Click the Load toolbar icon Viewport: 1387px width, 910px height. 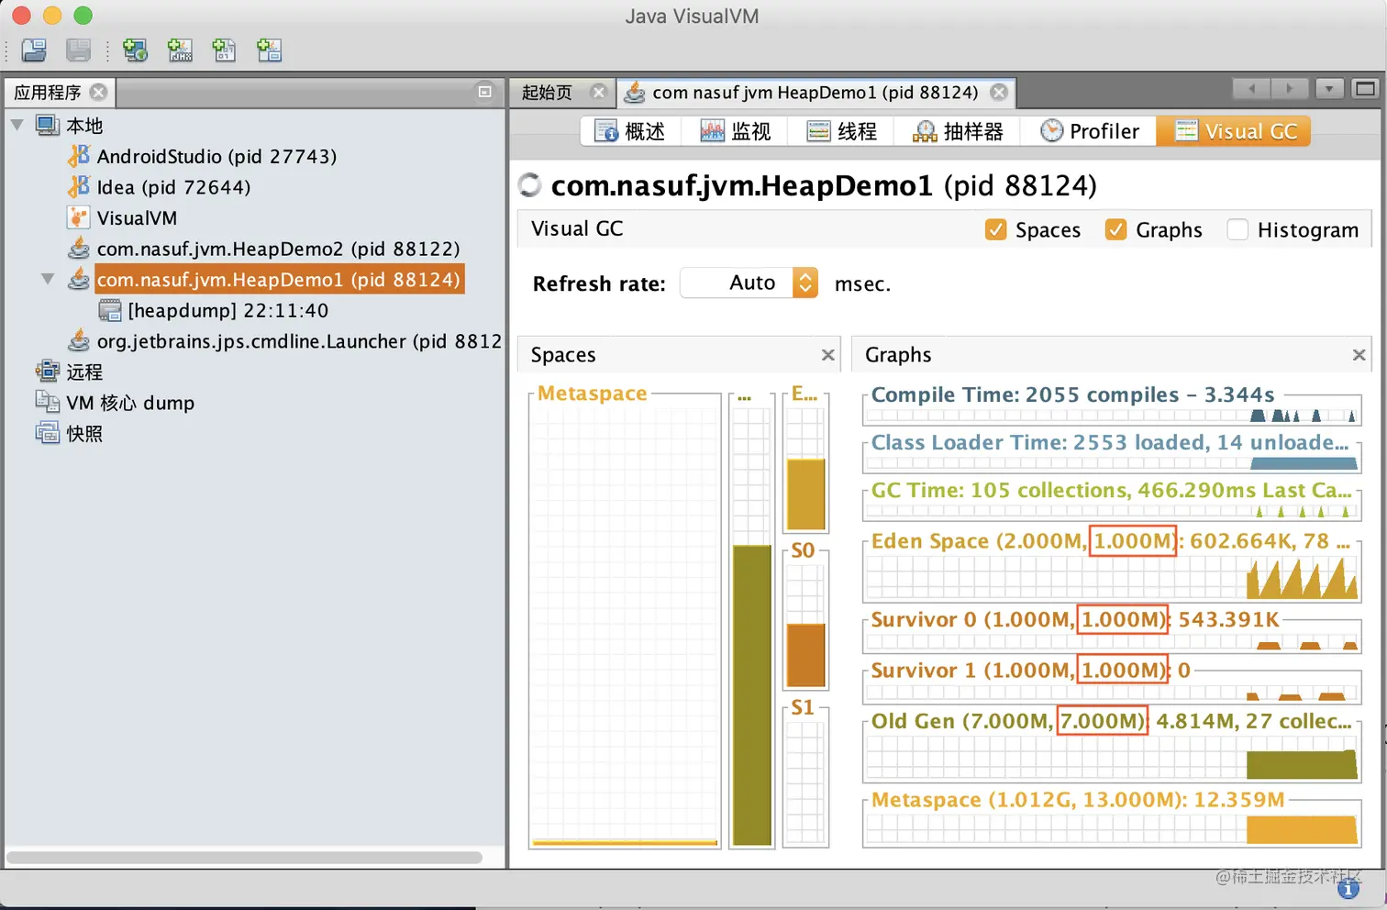34,50
